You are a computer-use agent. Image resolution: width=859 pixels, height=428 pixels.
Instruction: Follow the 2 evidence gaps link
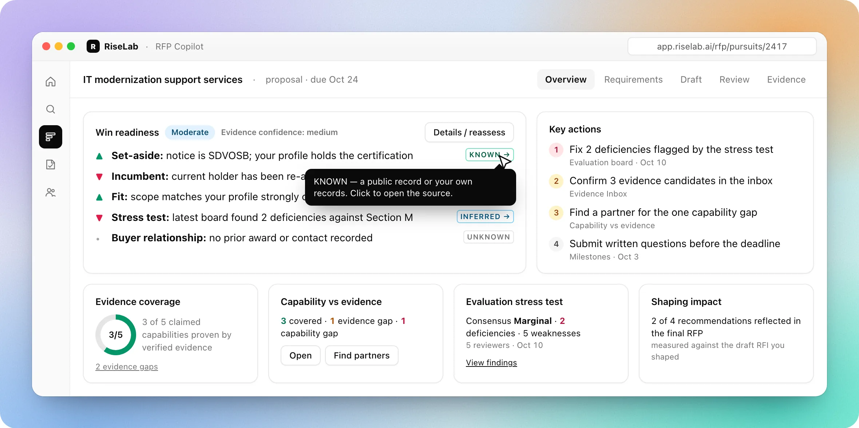127,366
